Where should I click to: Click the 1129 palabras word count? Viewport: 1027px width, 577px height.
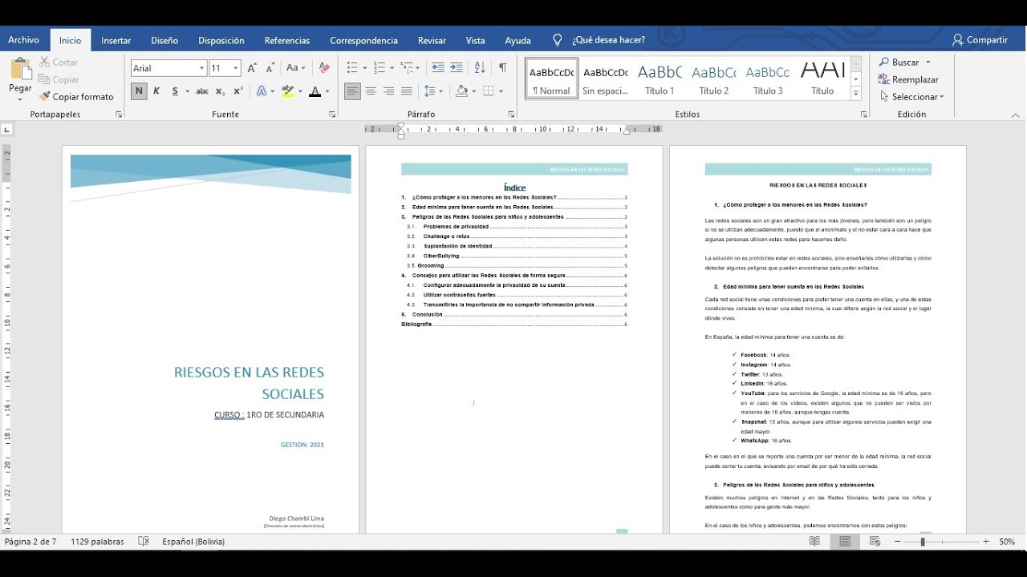[97, 542]
